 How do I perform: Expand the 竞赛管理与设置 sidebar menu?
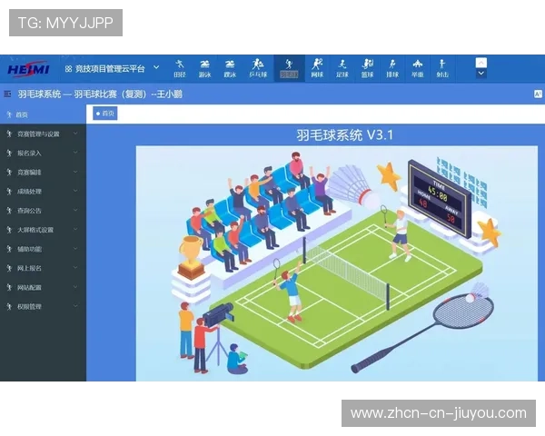click(42, 134)
